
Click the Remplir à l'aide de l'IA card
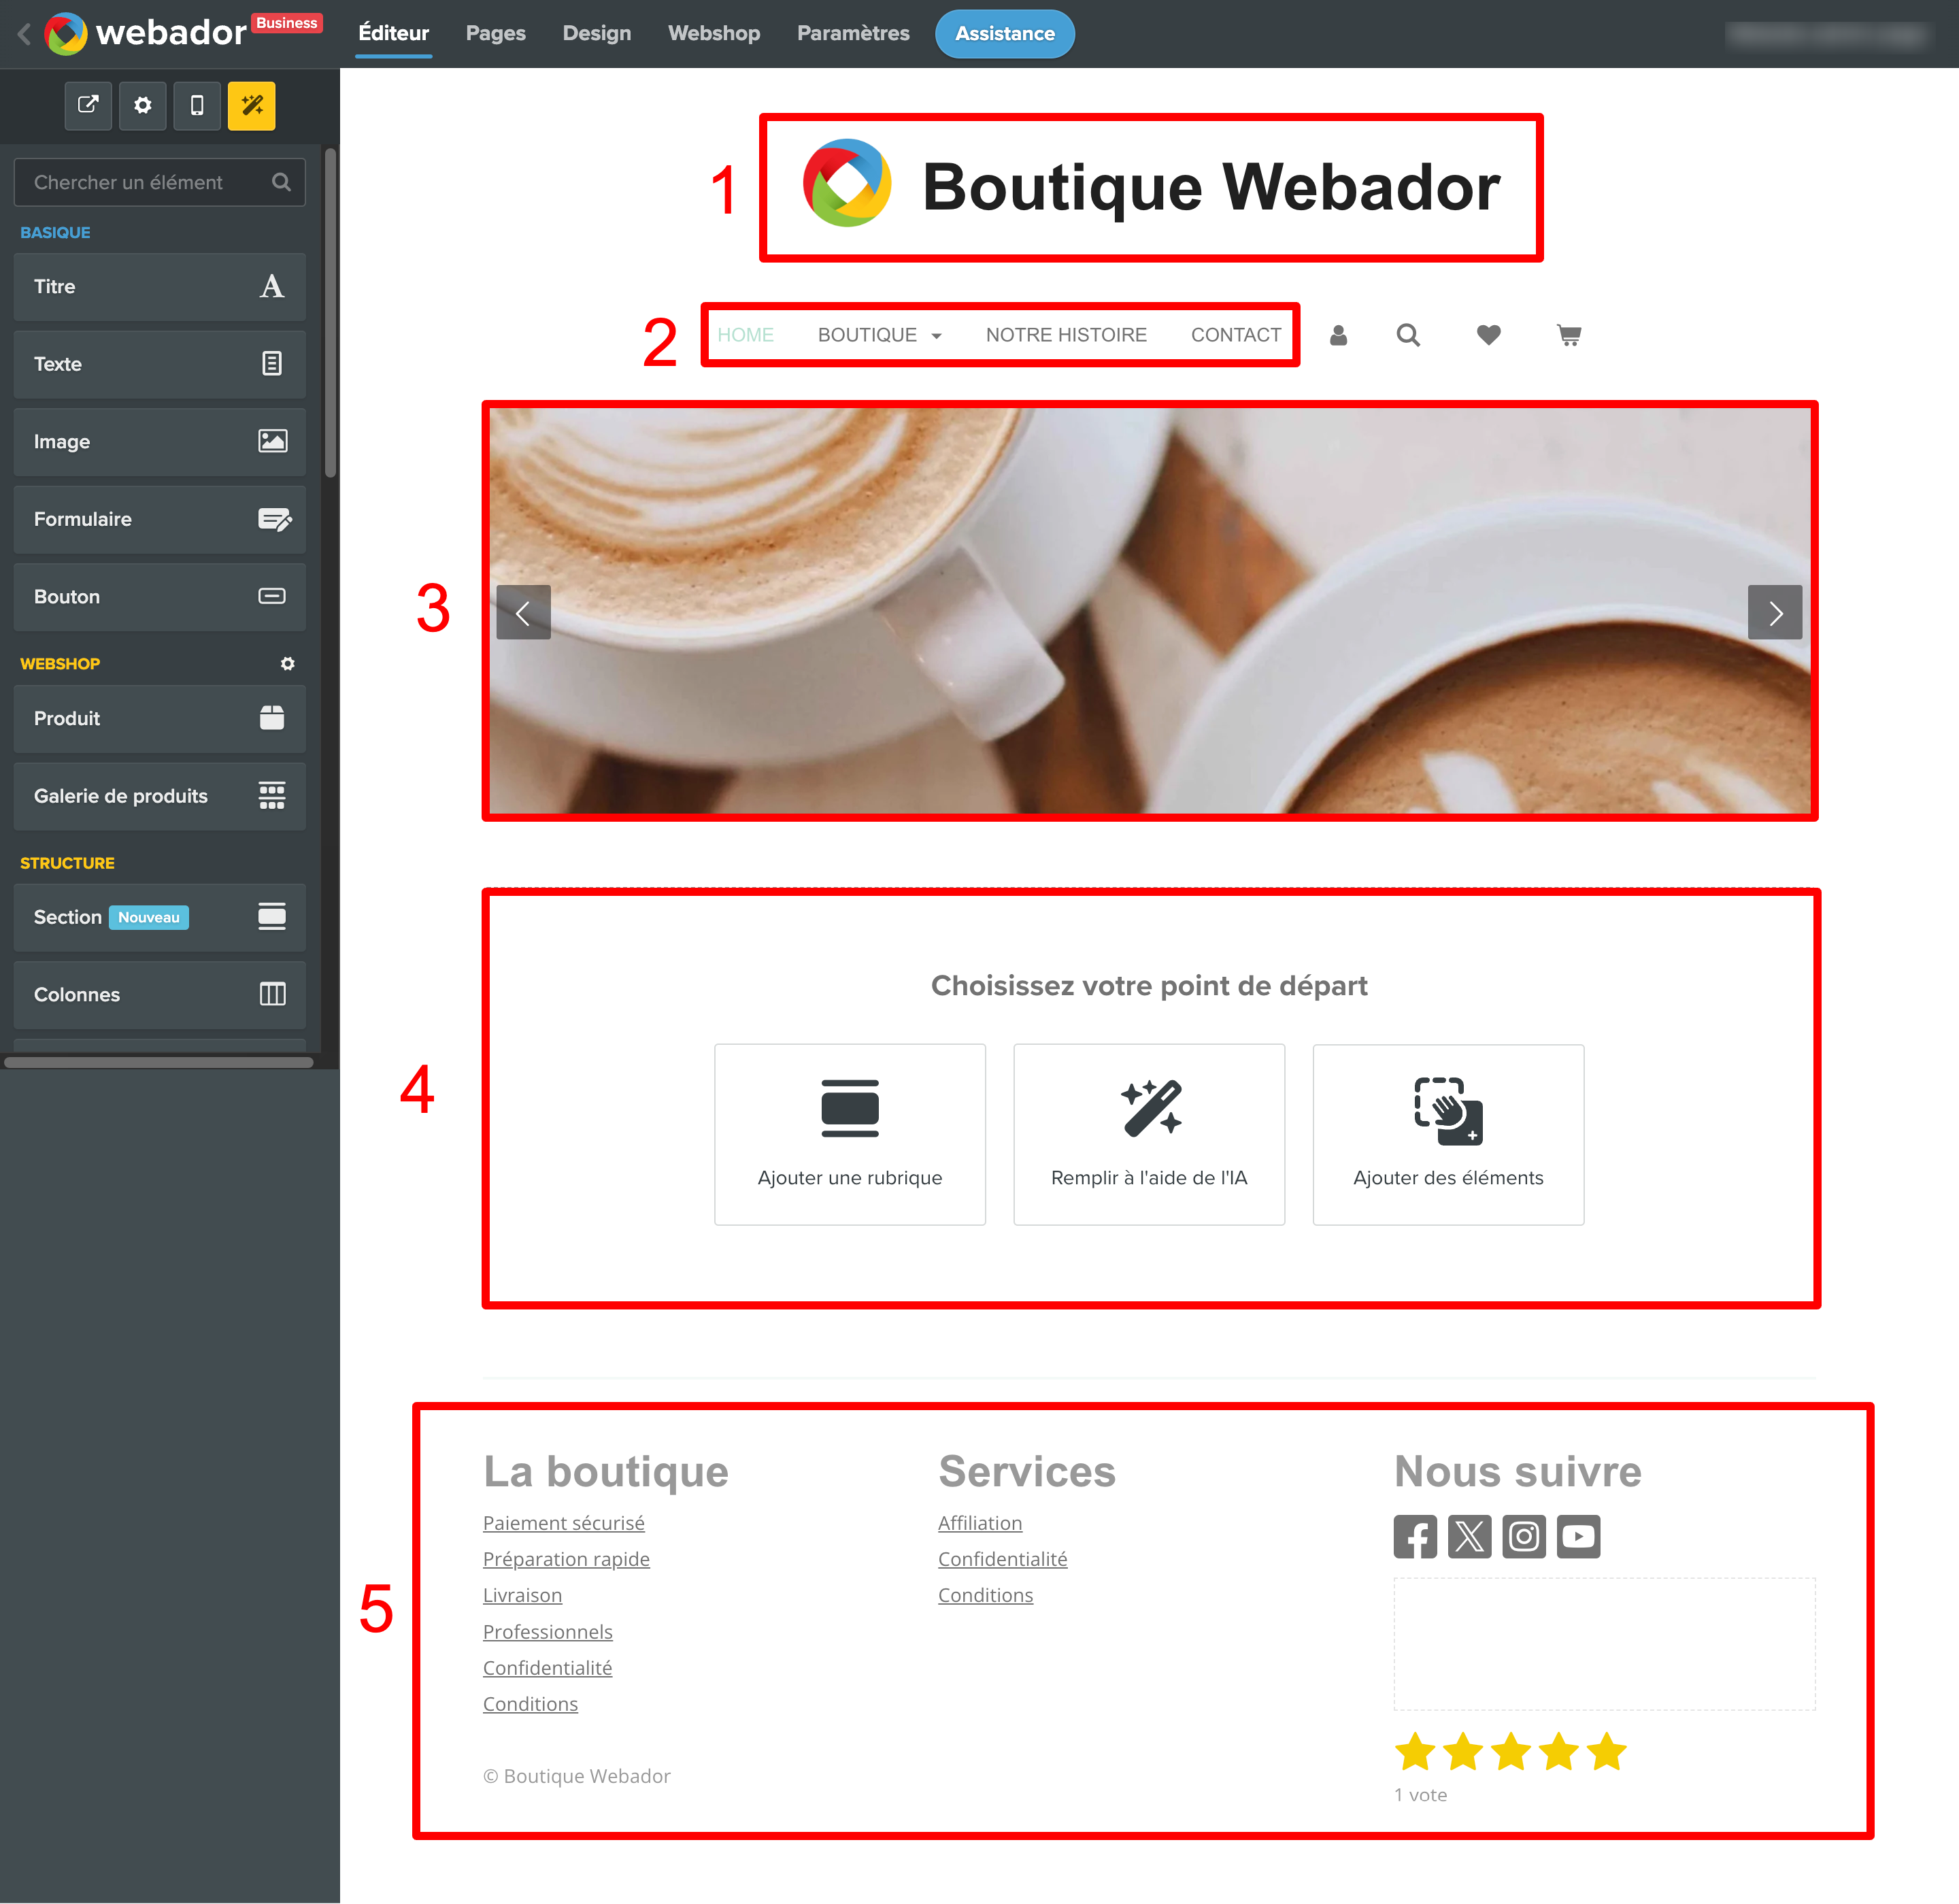tap(1149, 1134)
